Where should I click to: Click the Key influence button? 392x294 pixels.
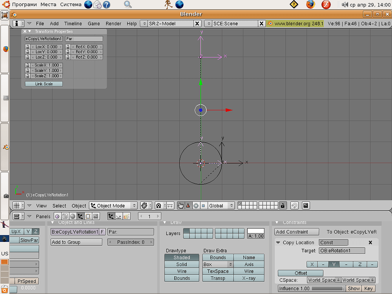point(368,289)
